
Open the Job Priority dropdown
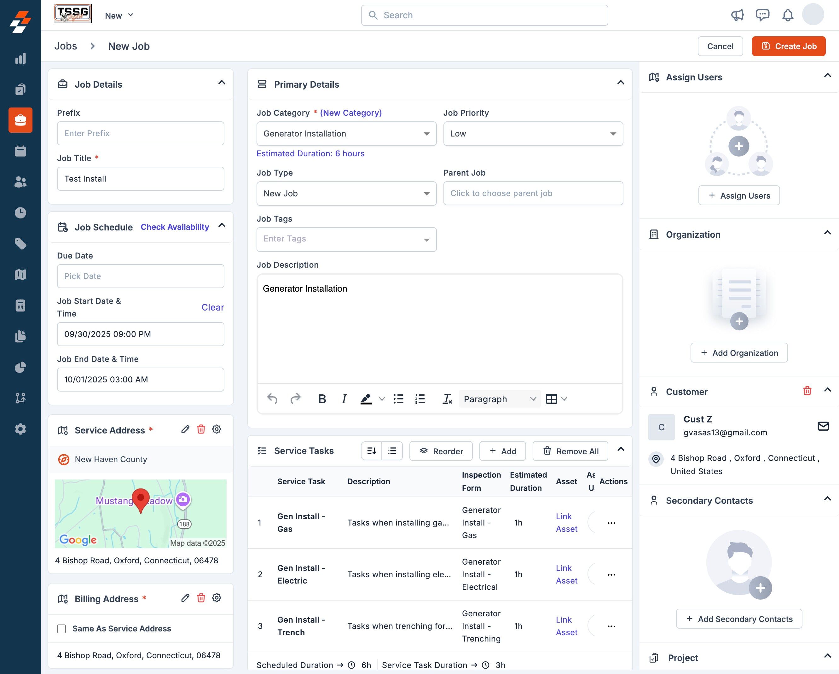pos(533,134)
